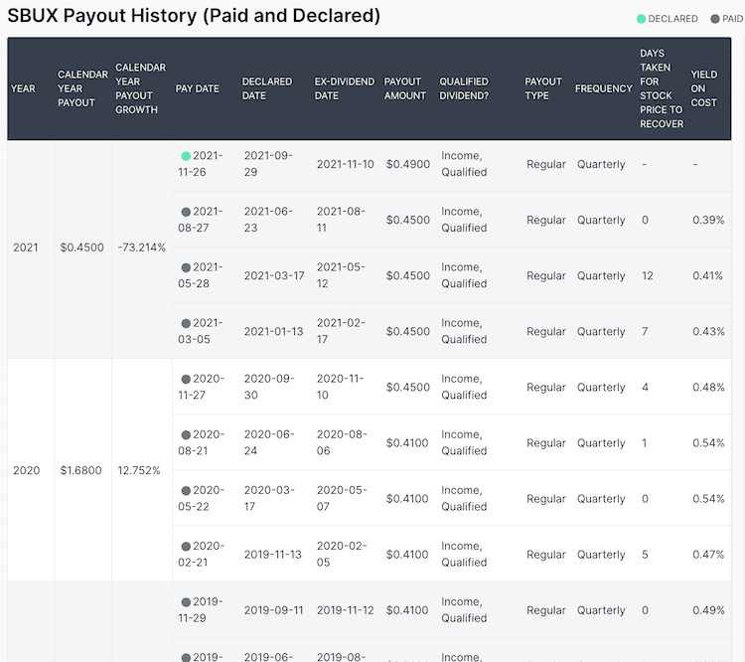Click paid dot beside 2020-08-21 pay date
The height and width of the screenshot is (662, 745).
pos(187,434)
